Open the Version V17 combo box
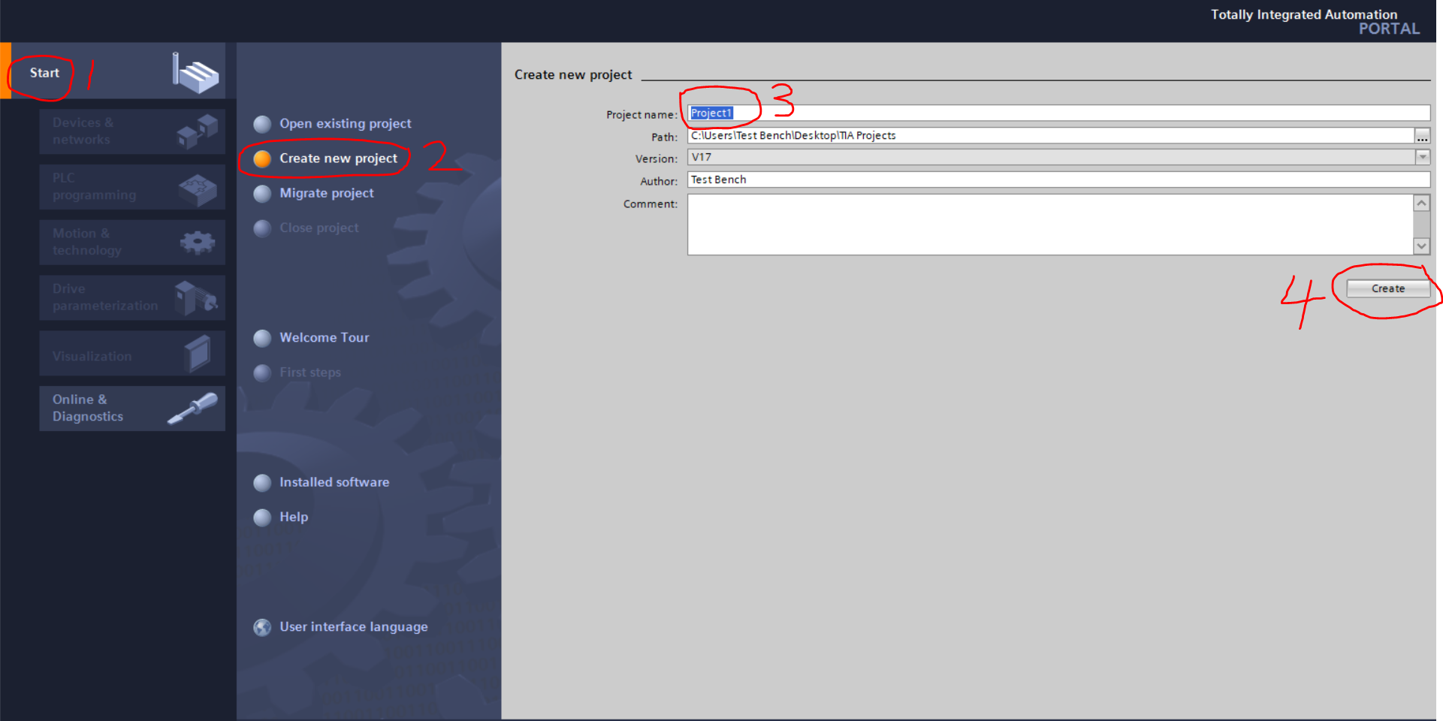 coord(1058,157)
